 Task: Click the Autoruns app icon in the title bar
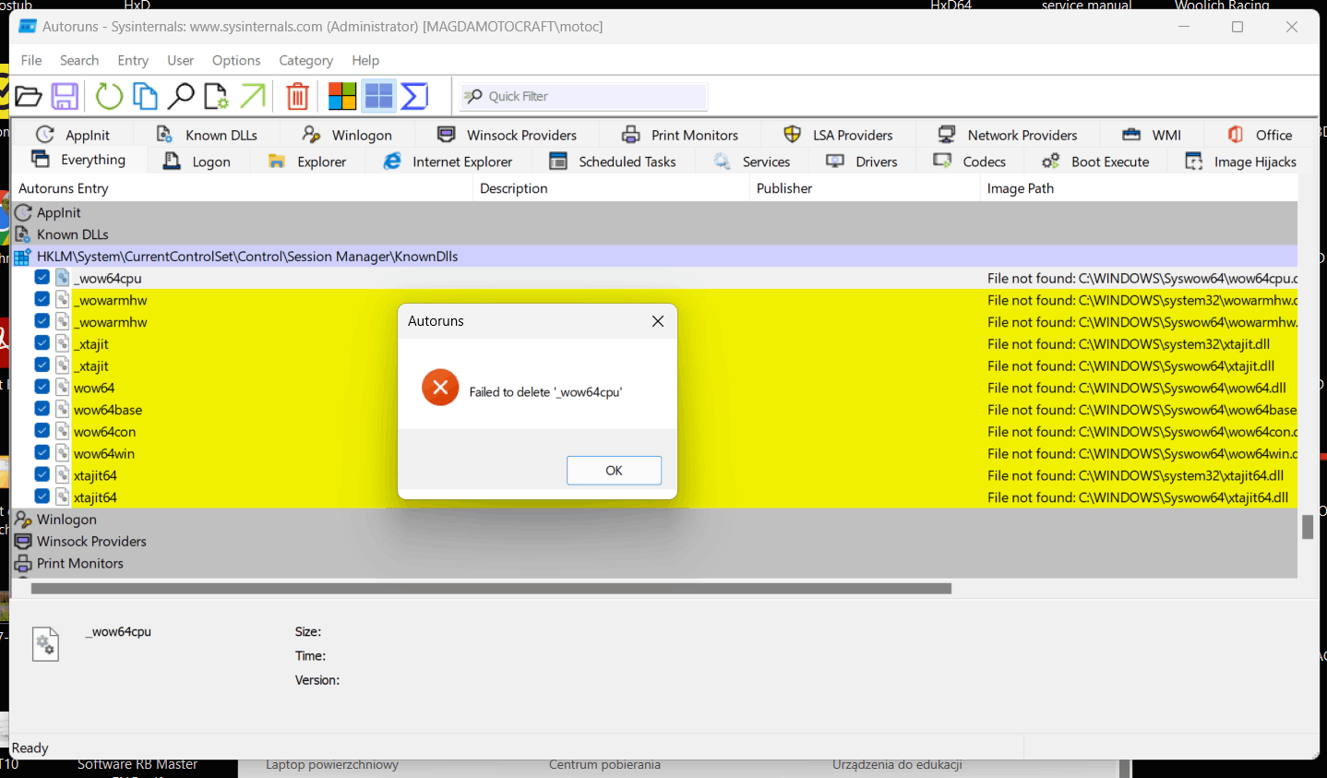[x=28, y=26]
